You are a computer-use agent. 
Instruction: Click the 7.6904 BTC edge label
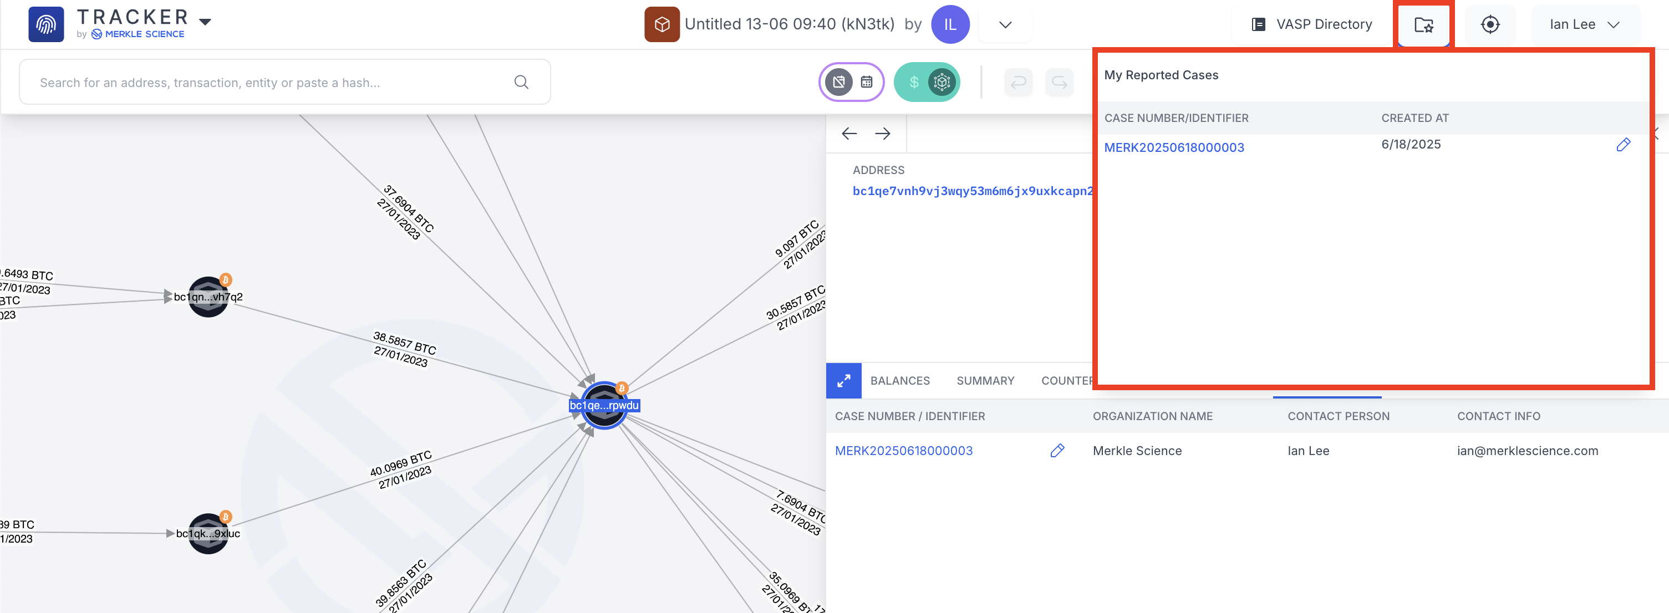[801, 506]
